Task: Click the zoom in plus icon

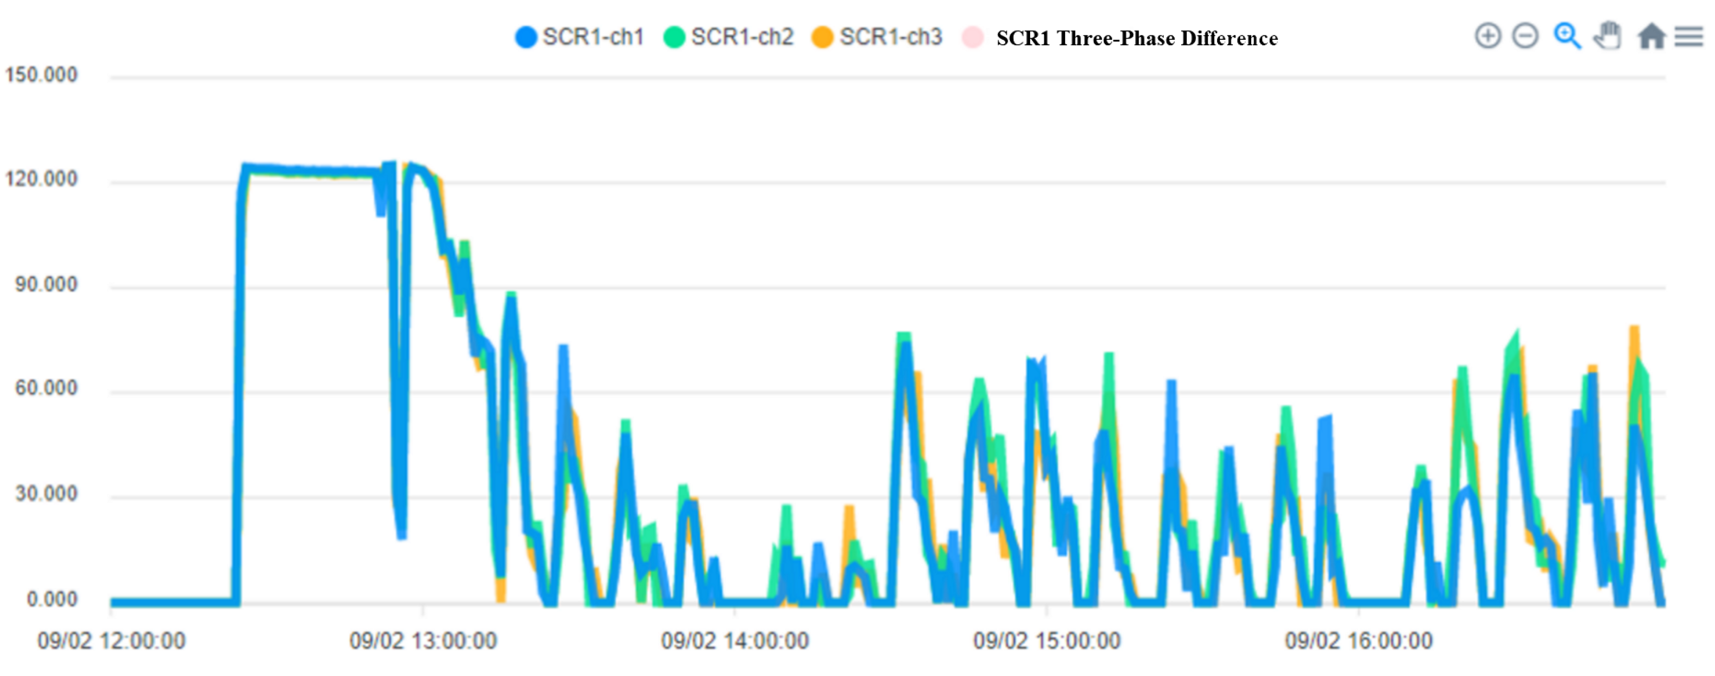Action: pyautogui.click(x=1487, y=35)
